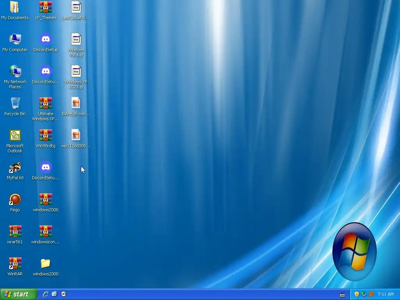Viewport: 400px width, 300px height.
Task: Click the orange magnifier tray icon
Action: pyautogui.click(x=371, y=294)
